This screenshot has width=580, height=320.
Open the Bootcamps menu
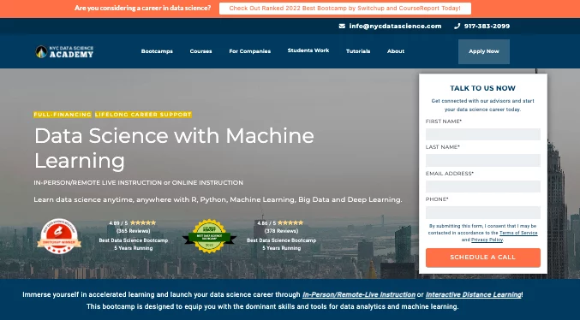157,51
